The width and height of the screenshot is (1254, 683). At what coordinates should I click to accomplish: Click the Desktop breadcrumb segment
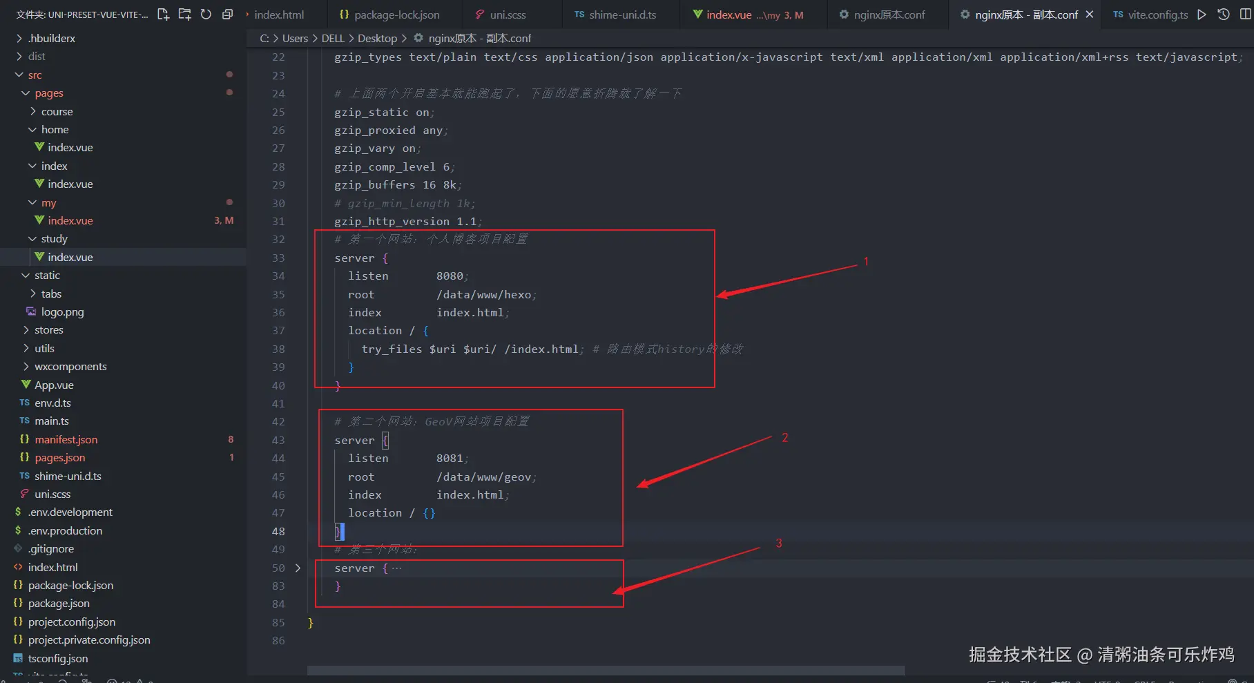pyautogui.click(x=377, y=38)
